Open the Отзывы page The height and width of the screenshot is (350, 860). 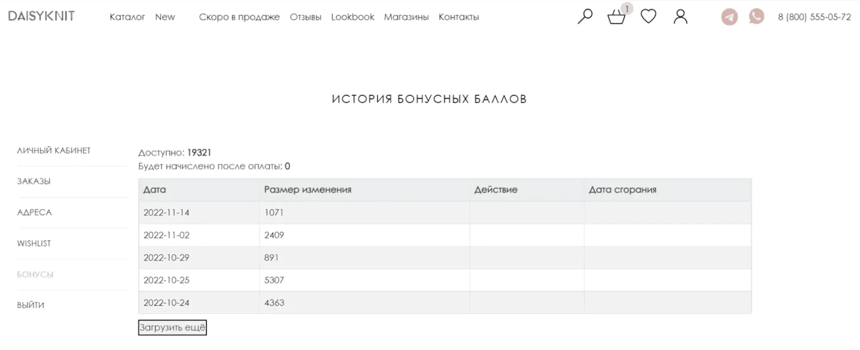(x=305, y=17)
